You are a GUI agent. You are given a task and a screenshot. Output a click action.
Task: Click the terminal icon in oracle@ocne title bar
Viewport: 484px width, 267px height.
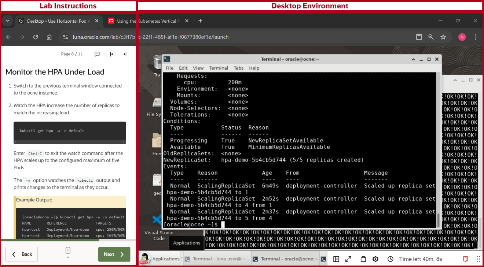[167, 59]
